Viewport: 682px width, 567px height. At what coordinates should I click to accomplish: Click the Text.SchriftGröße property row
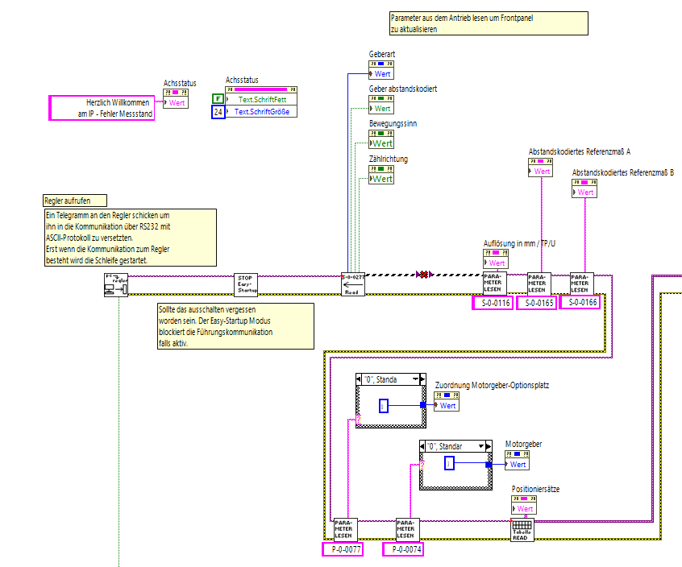tap(263, 112)
